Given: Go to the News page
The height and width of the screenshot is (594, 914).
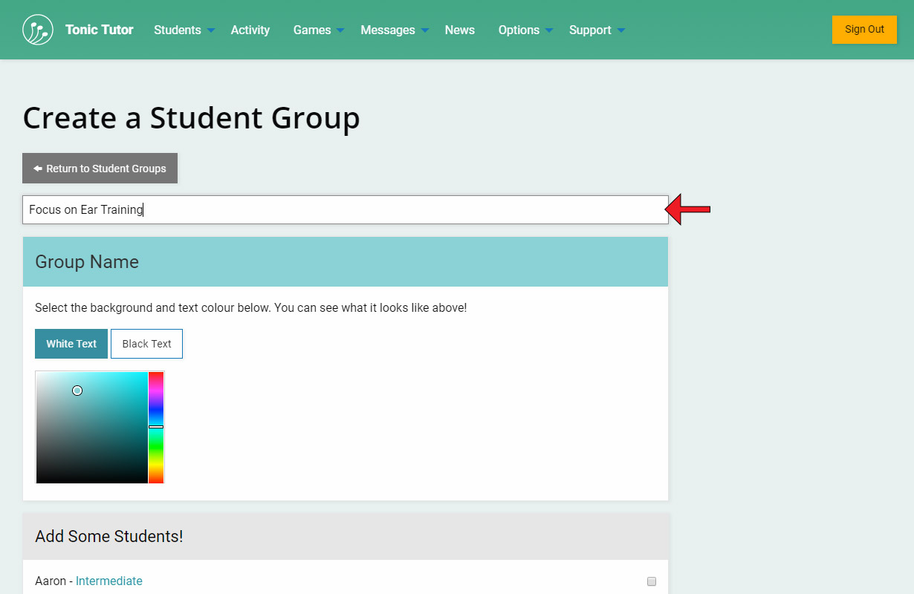Looking at the screenshot, I should coord(459,30).
